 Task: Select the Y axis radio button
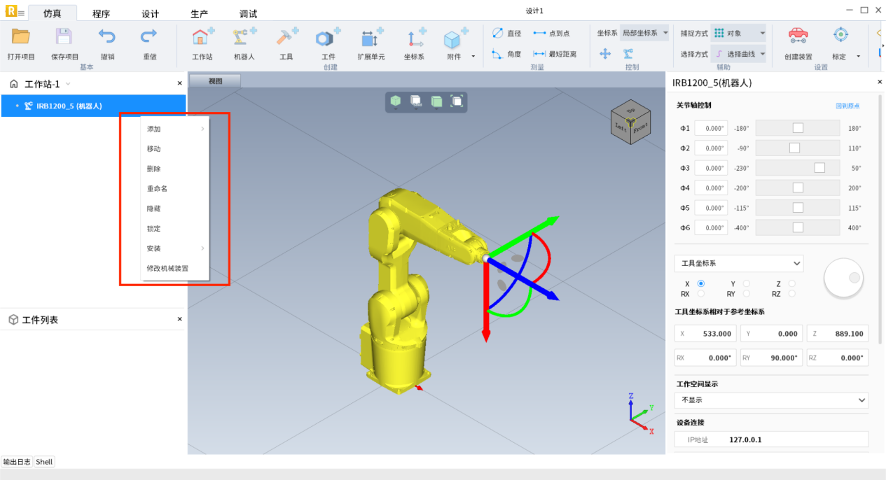(x=747, y=283)
